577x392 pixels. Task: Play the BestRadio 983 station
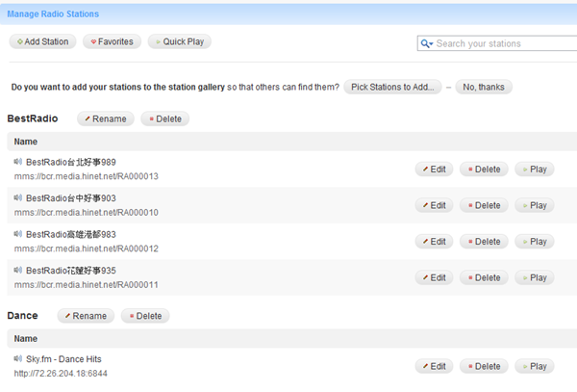pyautogui.click(x=535, y=242)
